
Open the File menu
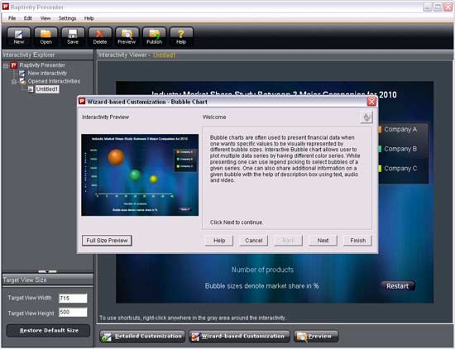12,18
